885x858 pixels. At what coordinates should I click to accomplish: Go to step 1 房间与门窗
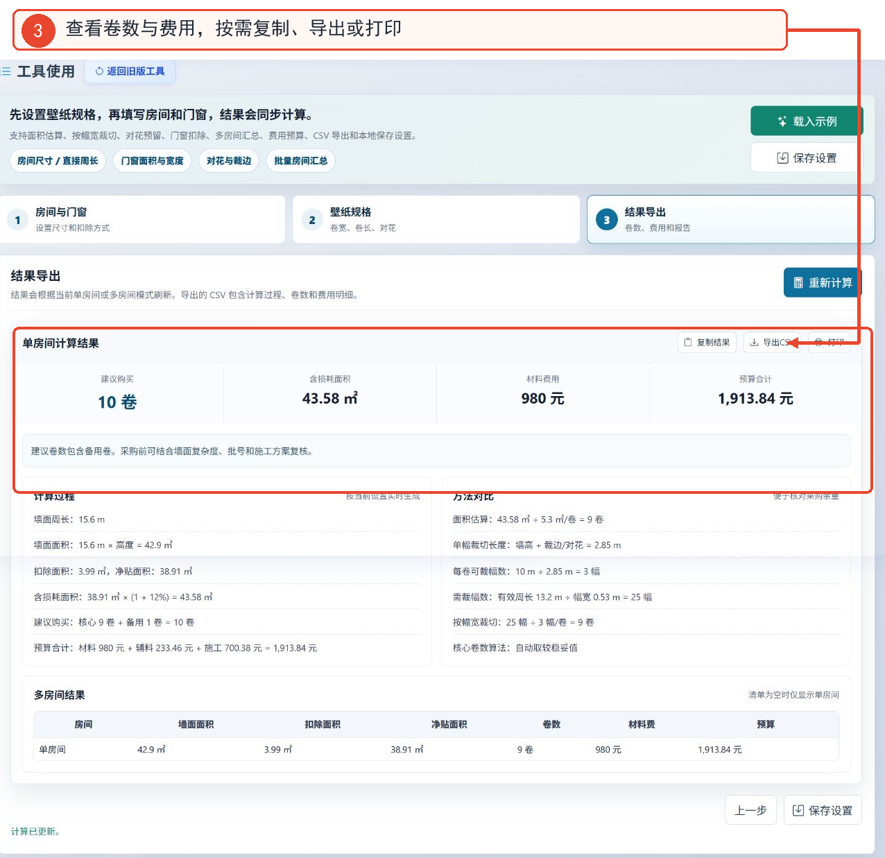coord(142,219)
